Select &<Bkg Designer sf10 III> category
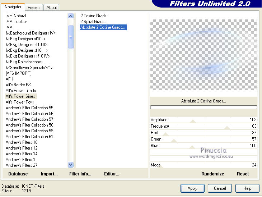Viewport: 262px width, 197px height. pyautogui.click(x=27, y=50)
